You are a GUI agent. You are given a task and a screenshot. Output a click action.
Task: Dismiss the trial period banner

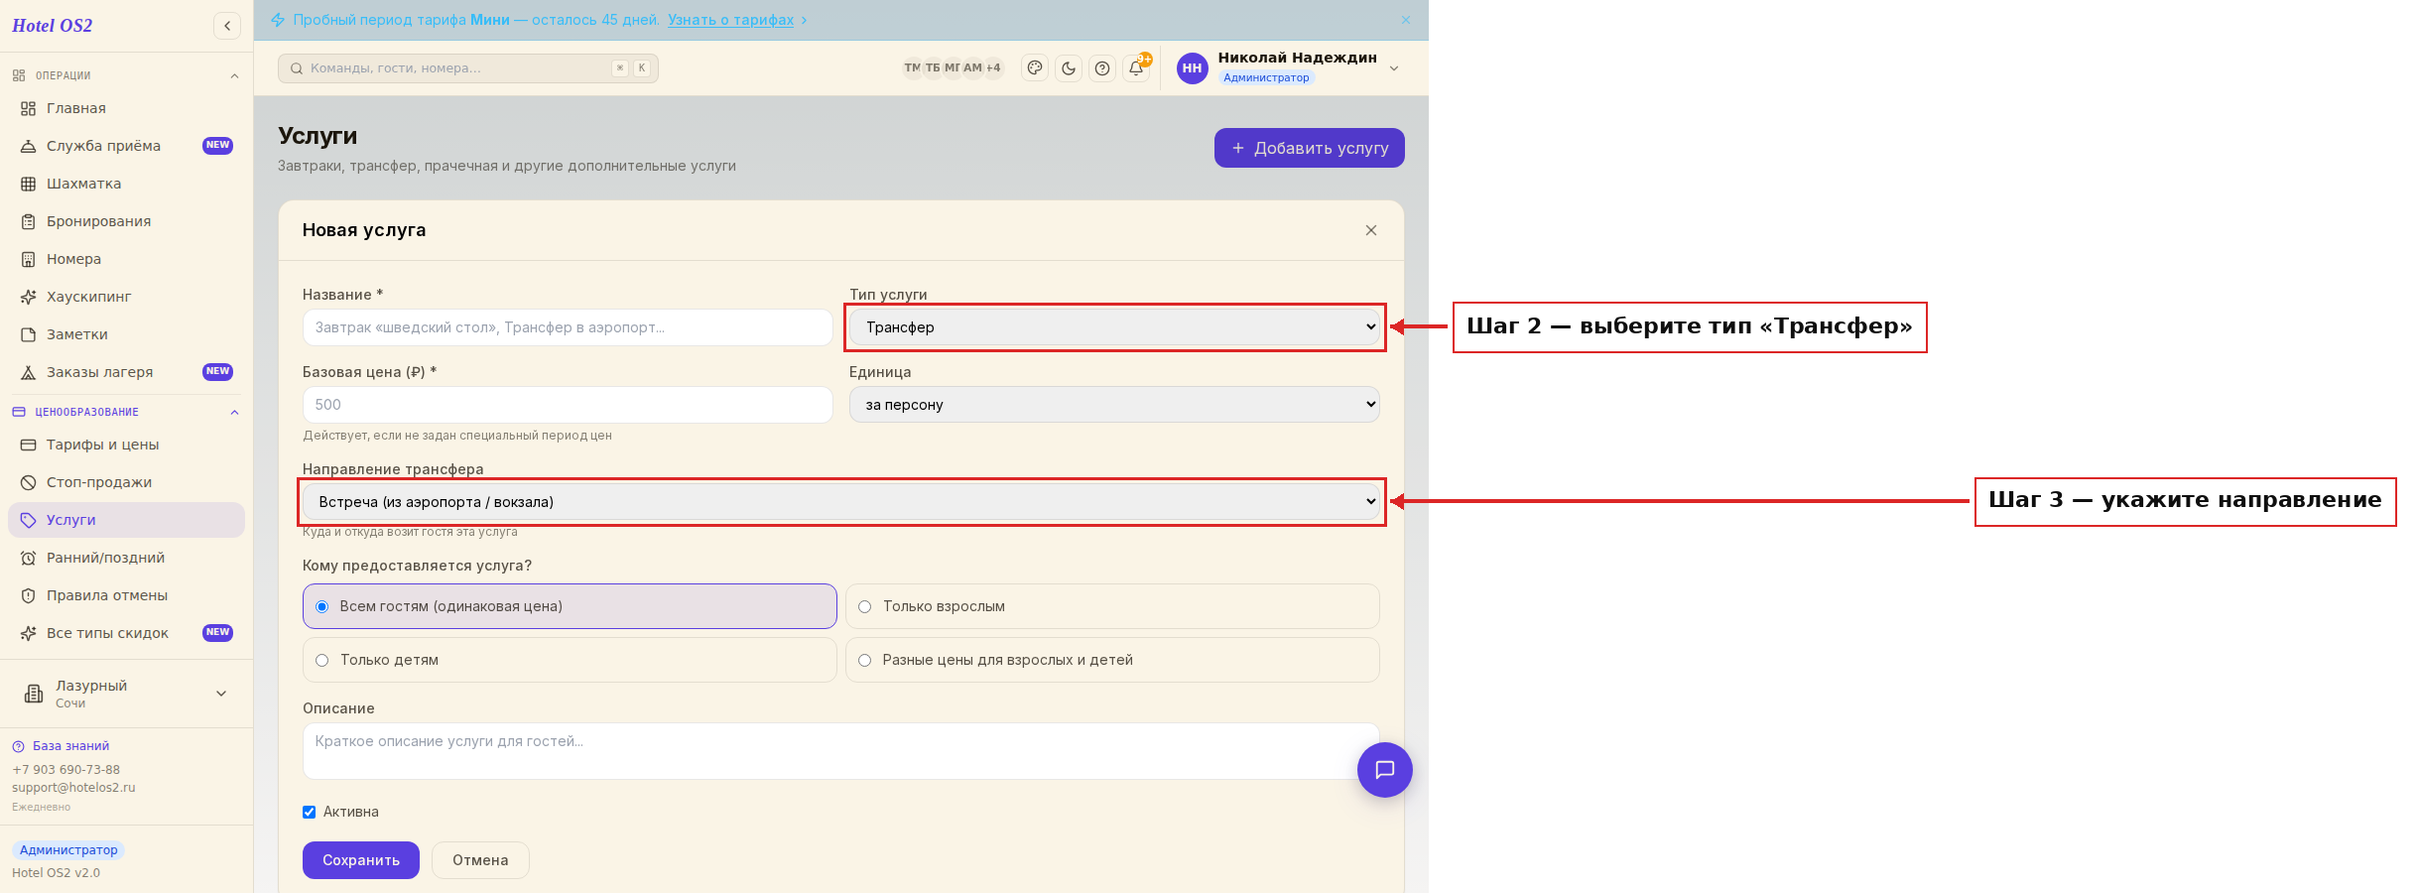coord(1406,20)
